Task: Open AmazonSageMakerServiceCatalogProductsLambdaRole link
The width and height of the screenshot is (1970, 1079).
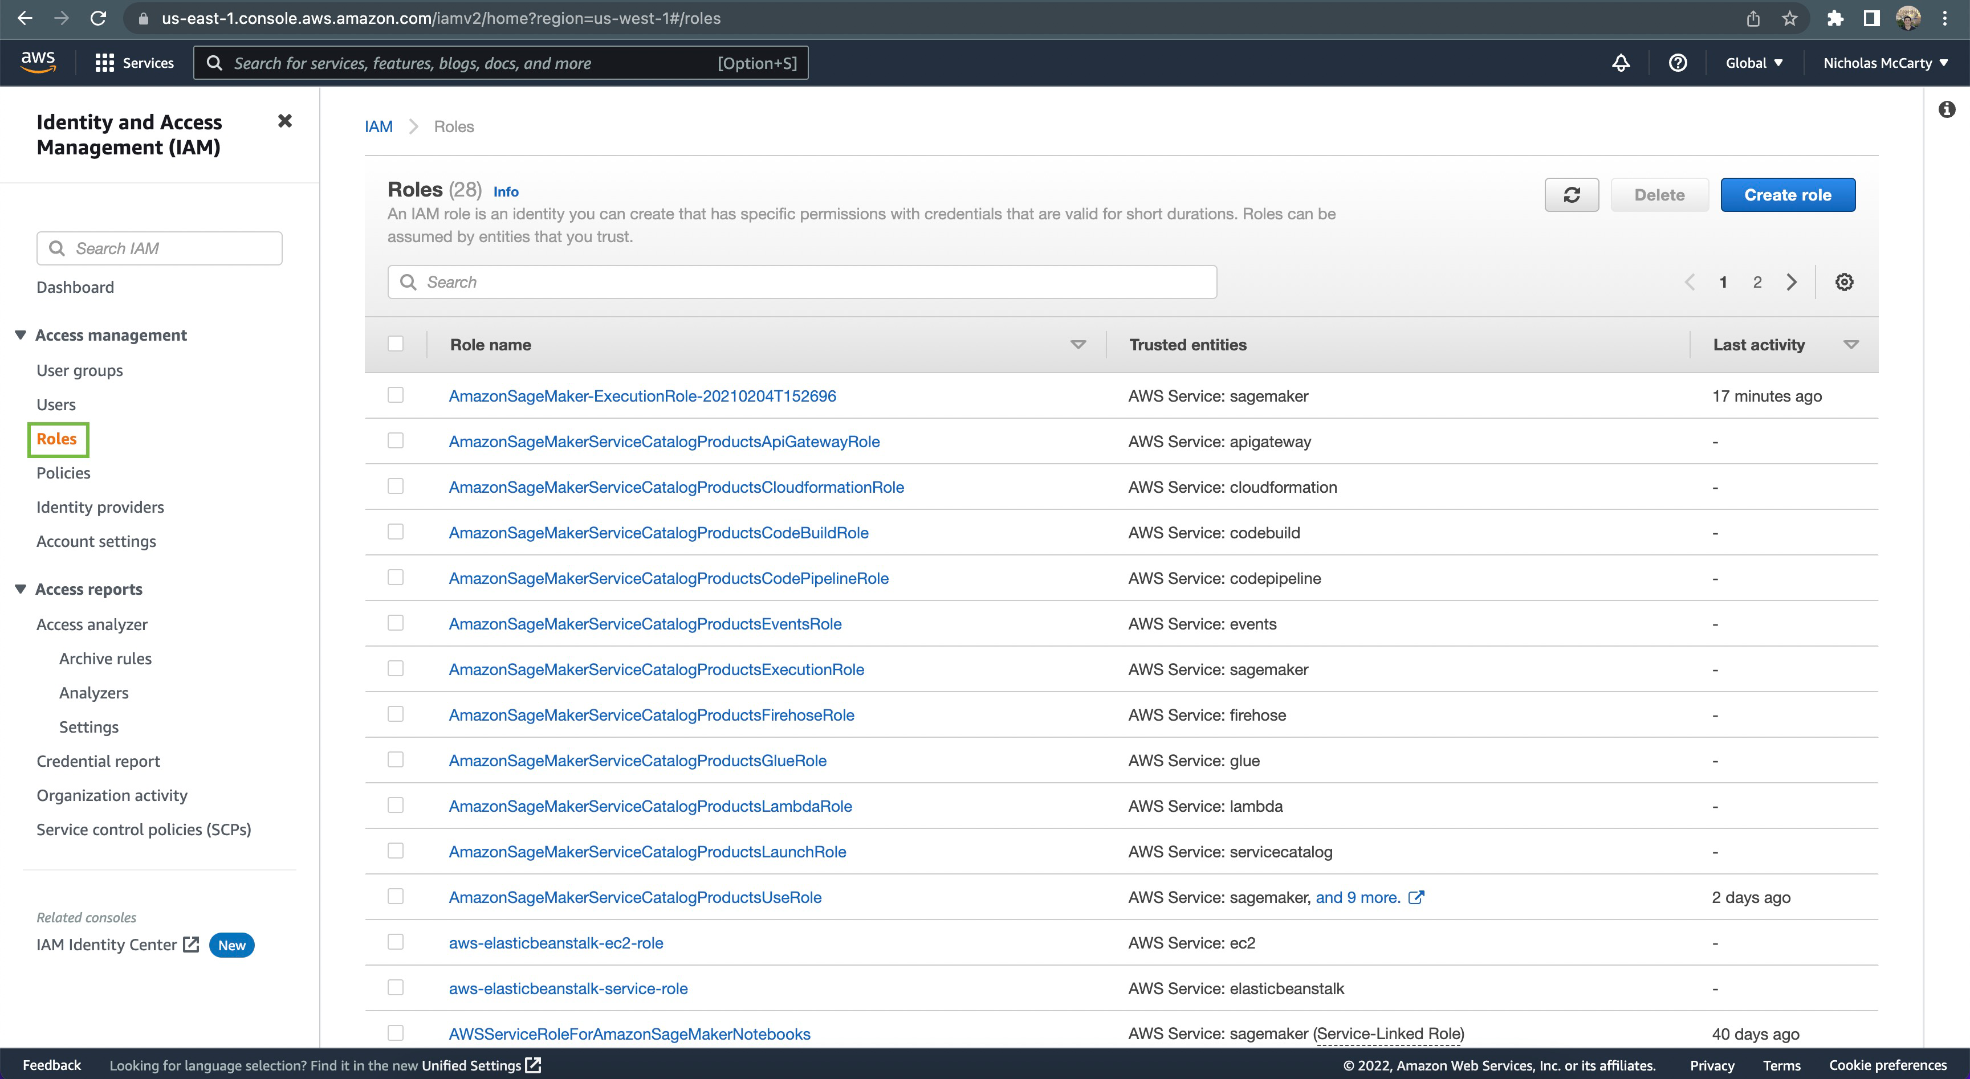Action: click(x=650, y=806)
